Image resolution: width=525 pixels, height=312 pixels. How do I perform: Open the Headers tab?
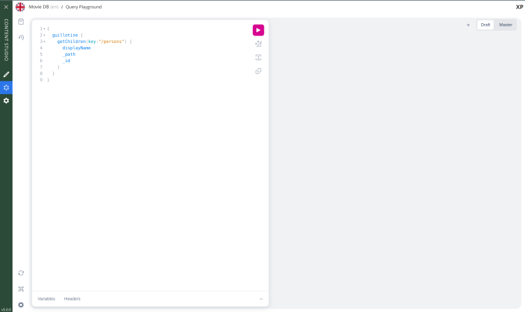click(72, 299)
